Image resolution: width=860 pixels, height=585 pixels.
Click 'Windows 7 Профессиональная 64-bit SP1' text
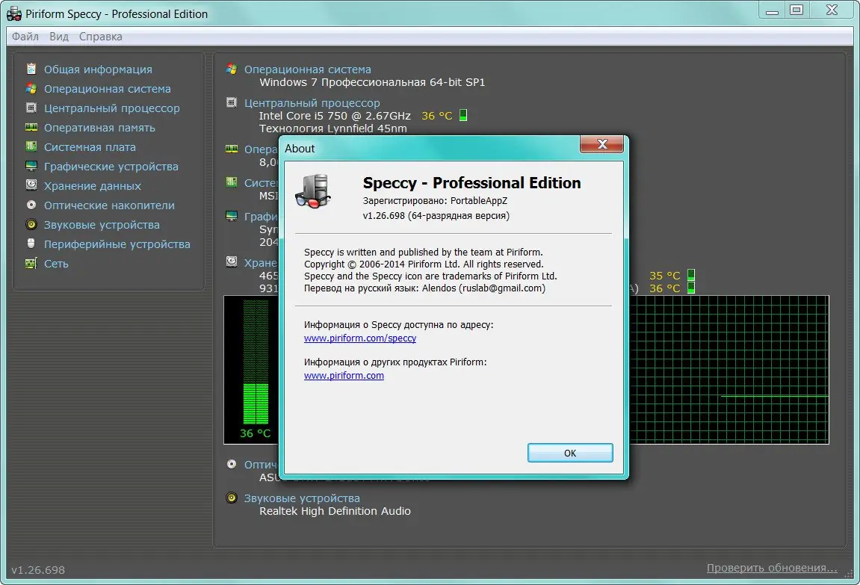[372, 82]
